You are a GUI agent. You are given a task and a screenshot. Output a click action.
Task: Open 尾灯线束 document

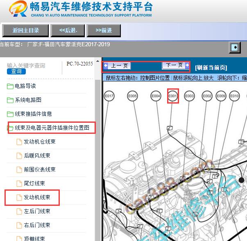click(34, 183)
